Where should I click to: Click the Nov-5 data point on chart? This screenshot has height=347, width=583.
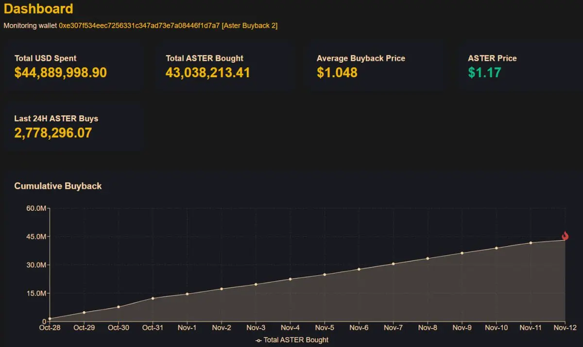pos(325,274)
